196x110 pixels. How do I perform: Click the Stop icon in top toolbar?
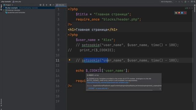(x=188, y=2)
